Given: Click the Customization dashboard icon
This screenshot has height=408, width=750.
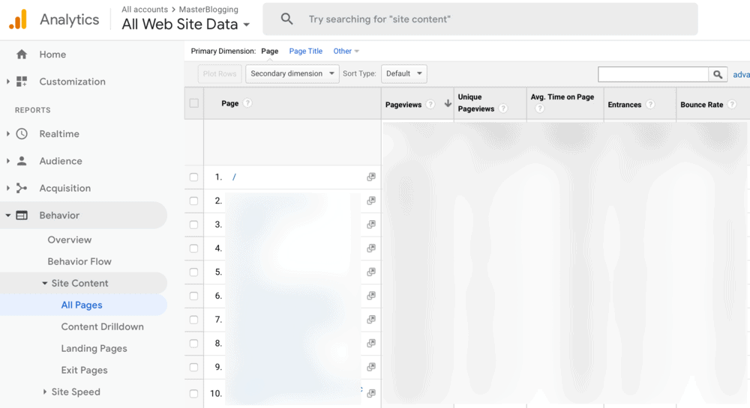Looking at the screenshot, I should coord(22,82).
